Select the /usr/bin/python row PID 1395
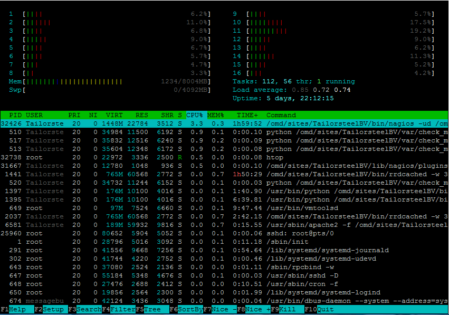Image resolution: width=449 pixels, height=315 pixels. point(224,199)
